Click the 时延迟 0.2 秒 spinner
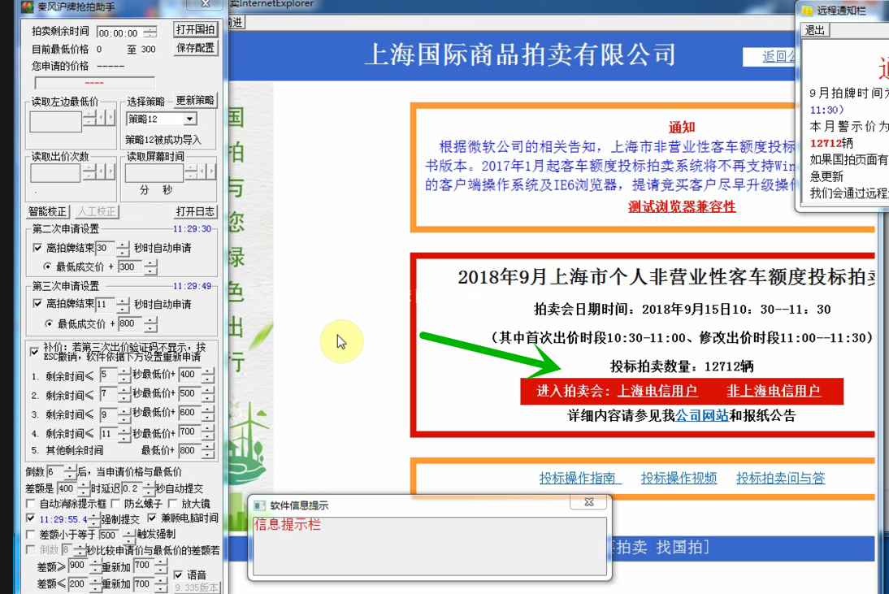The image size is (889, 594). (x=149, y=488)
